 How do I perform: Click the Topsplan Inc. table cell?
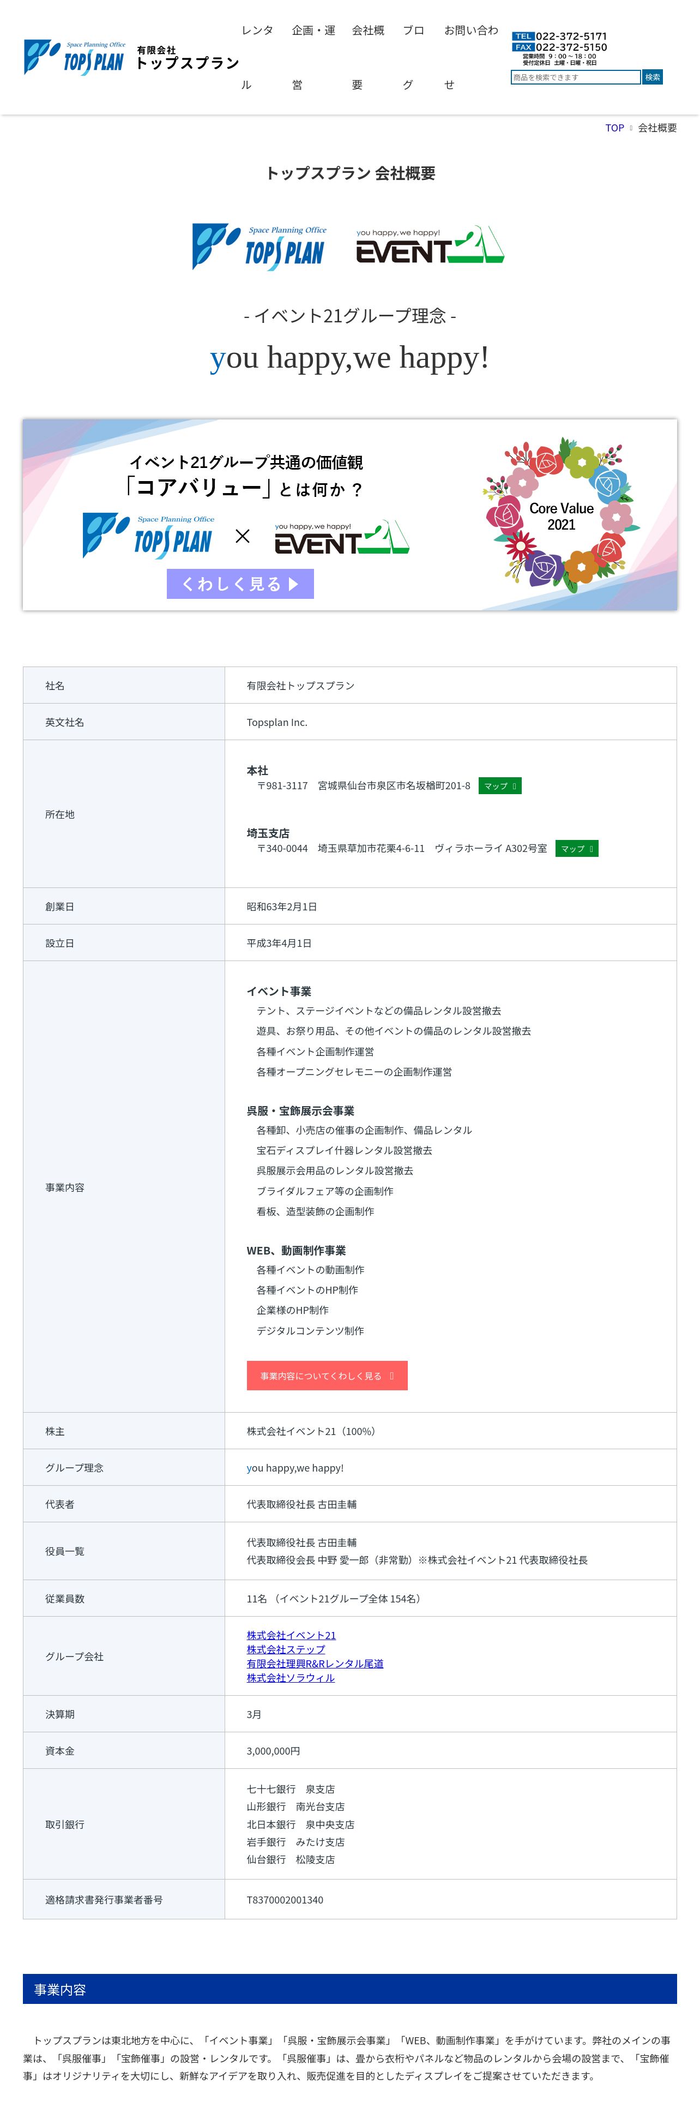[451, 723]
